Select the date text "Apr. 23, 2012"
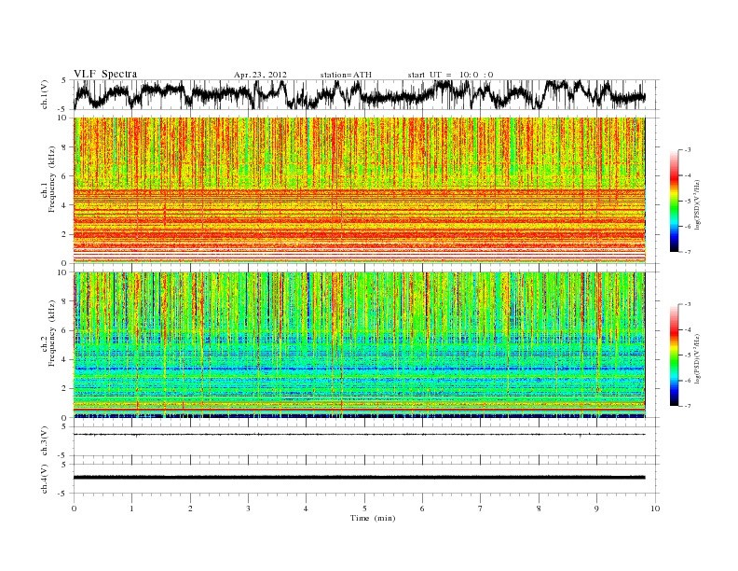The width and height of the screenshot is (738, 571). (x=260, y=75)
